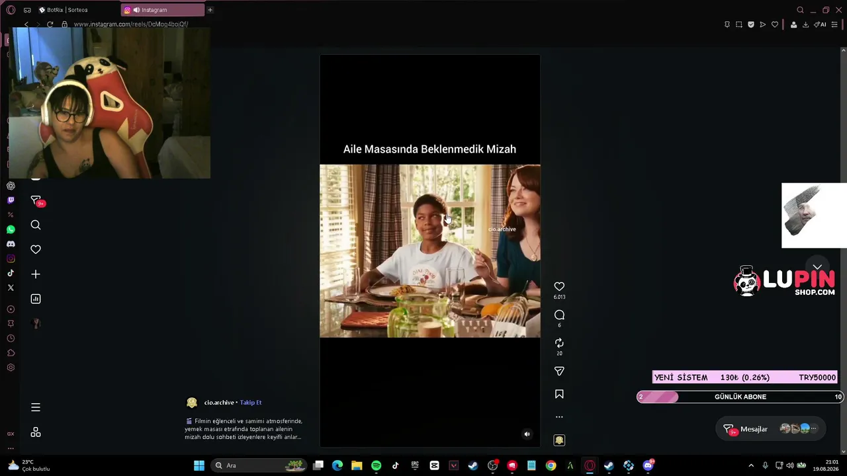Open pinboards in the Opera sidebar
Image resolution: width=847 pixels, height=476 pixels.
click(11, 324)
